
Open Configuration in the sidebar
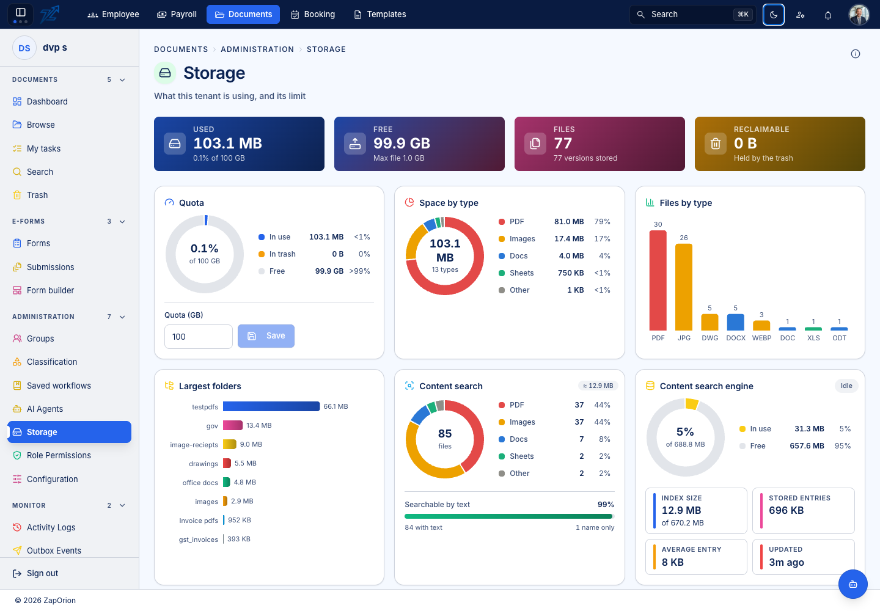(x=69, y=479)
